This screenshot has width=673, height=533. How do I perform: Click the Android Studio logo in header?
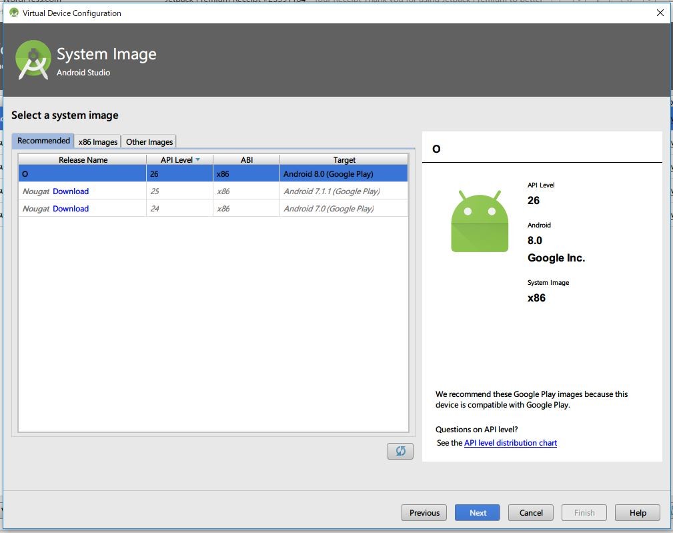pyautogui.click(x=33, y=60)
